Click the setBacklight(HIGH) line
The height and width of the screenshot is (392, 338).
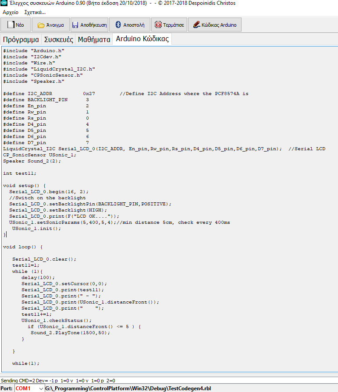point(58,210)
